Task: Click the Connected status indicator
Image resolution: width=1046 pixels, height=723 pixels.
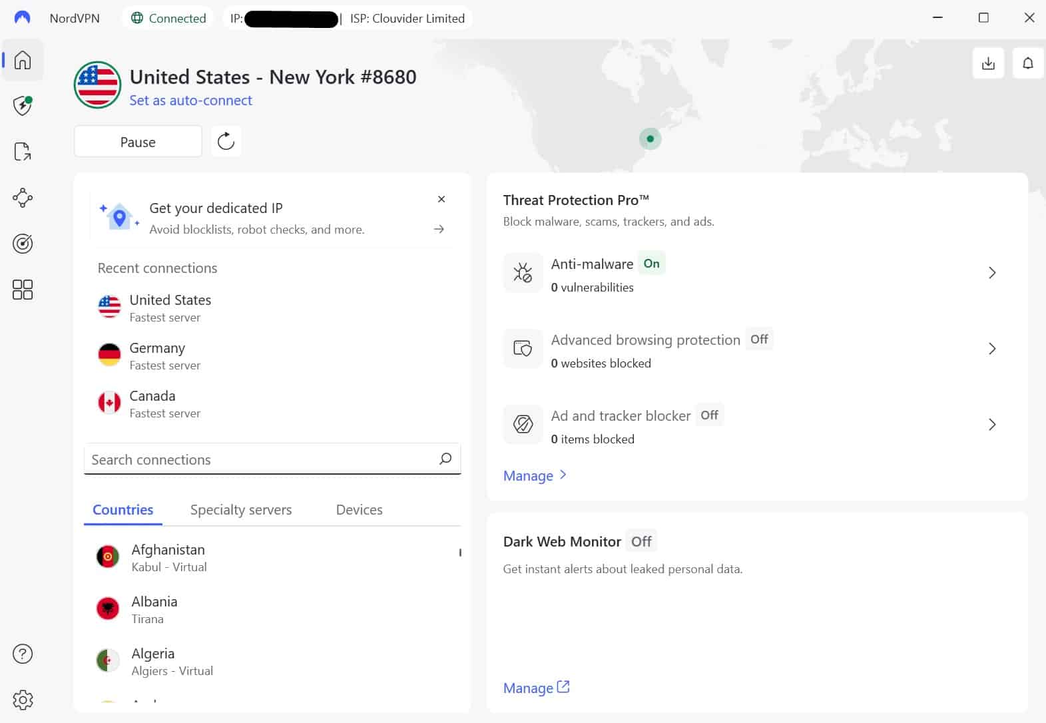Action: coord(168,18)
